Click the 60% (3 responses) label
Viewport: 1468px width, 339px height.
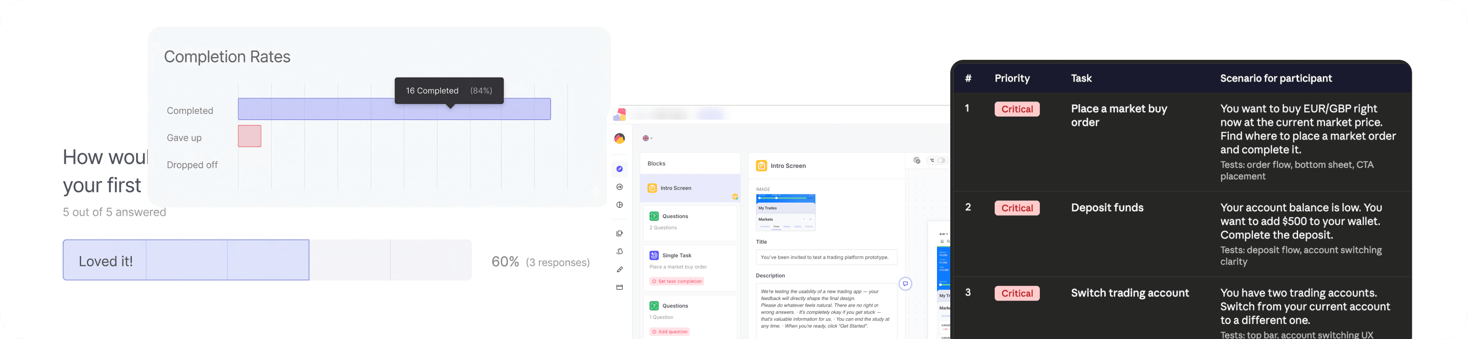540,261
